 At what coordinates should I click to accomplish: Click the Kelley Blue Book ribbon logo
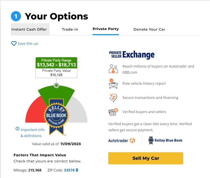[x=151, y=140]
